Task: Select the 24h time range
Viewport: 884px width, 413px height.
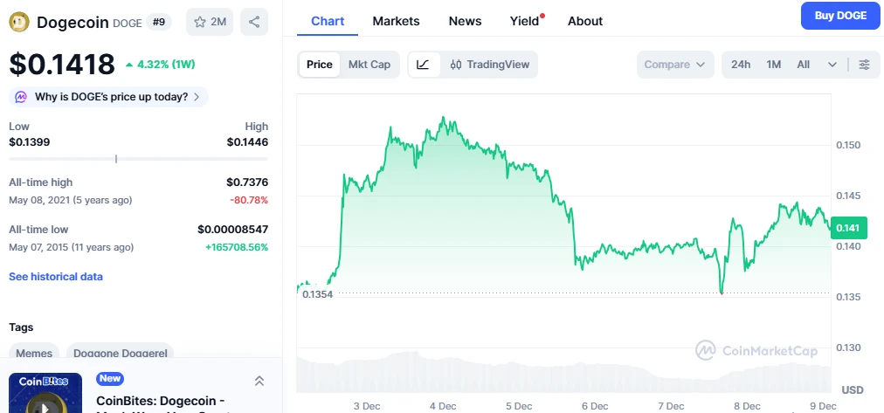Action: tap(741, 65)
